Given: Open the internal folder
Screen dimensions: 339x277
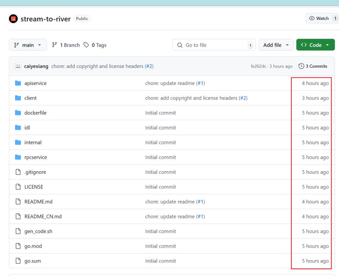Looking at the screenshot, I should 33,142.
